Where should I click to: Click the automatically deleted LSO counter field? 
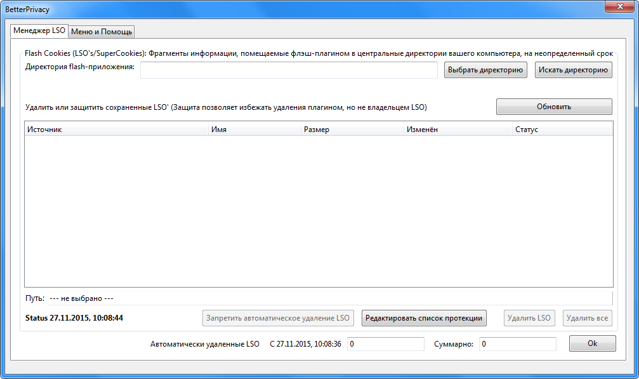pos(385,343)
